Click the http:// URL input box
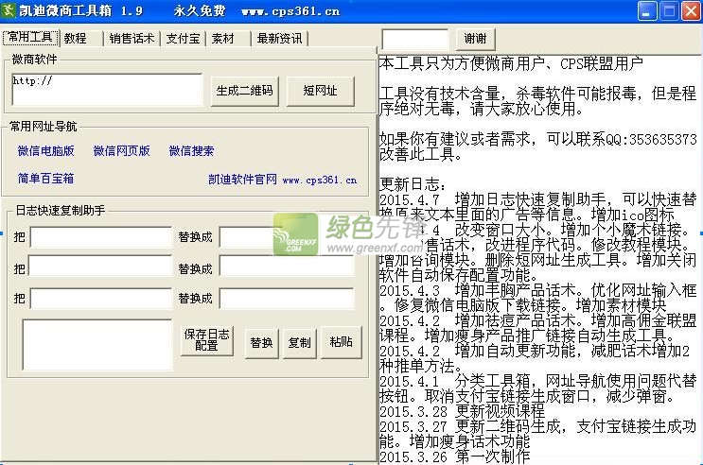703x465 pixels. coord(107,90)
